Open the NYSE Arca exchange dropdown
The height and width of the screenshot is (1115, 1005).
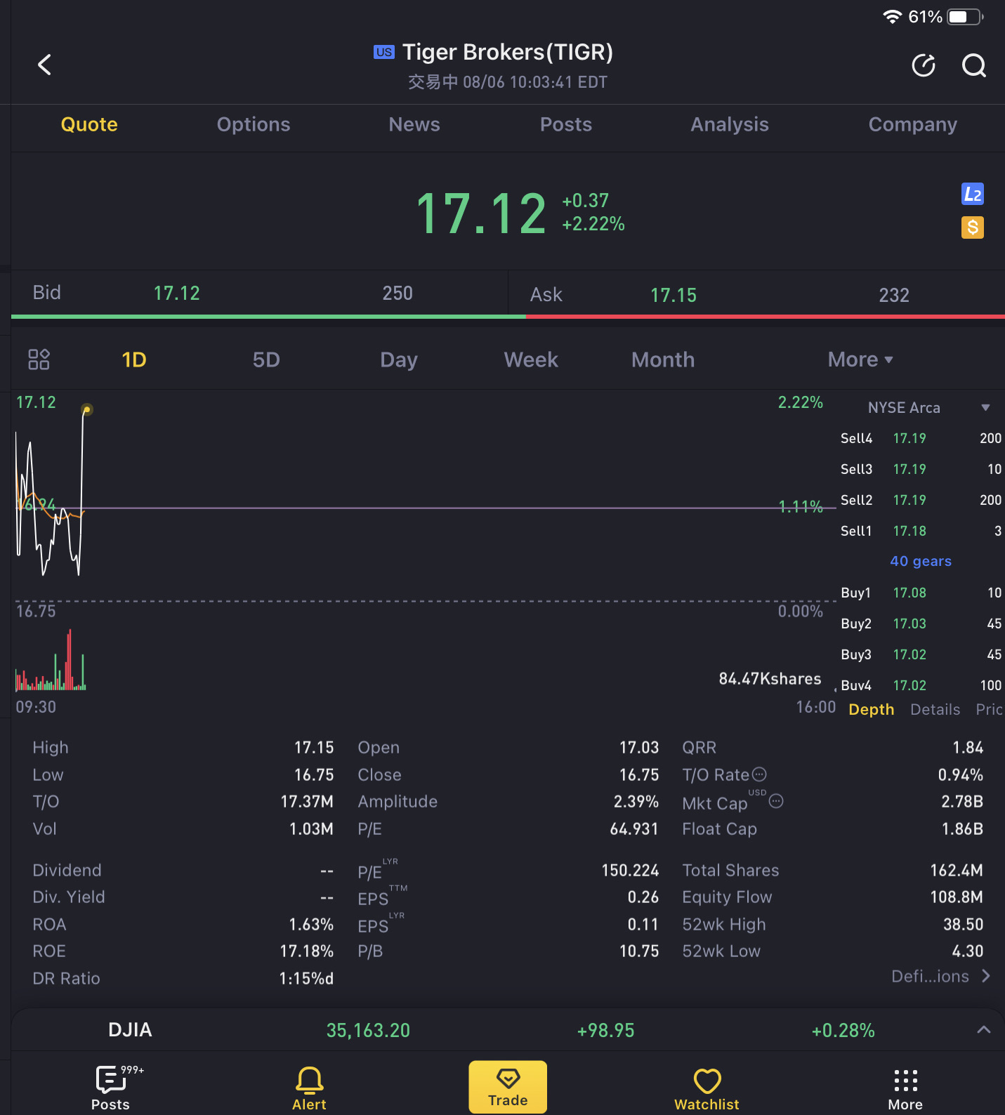[928, 408]
